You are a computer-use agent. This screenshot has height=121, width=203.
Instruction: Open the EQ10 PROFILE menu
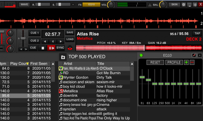174,62
